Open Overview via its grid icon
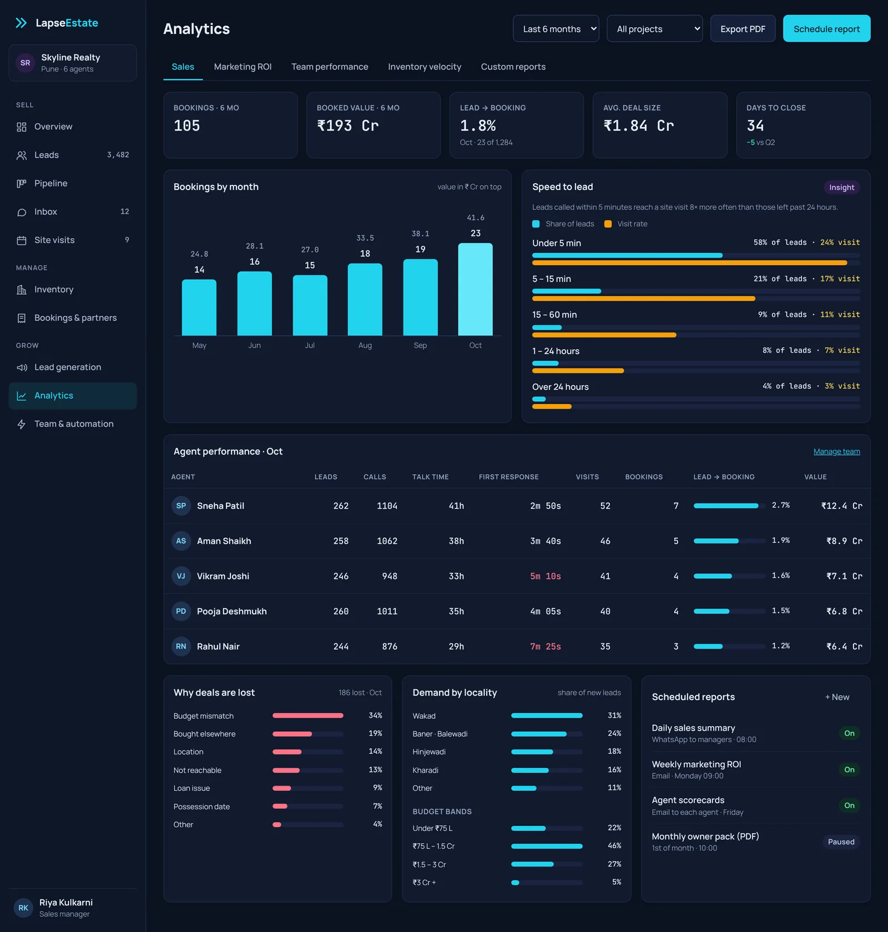Image resolution: width=888 pixels, height=932 pixels. pos(22,127)
